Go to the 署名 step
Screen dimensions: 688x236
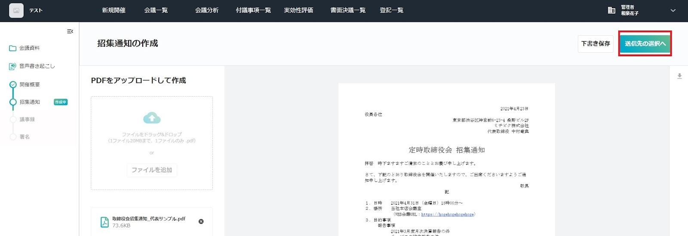(25, 137)
